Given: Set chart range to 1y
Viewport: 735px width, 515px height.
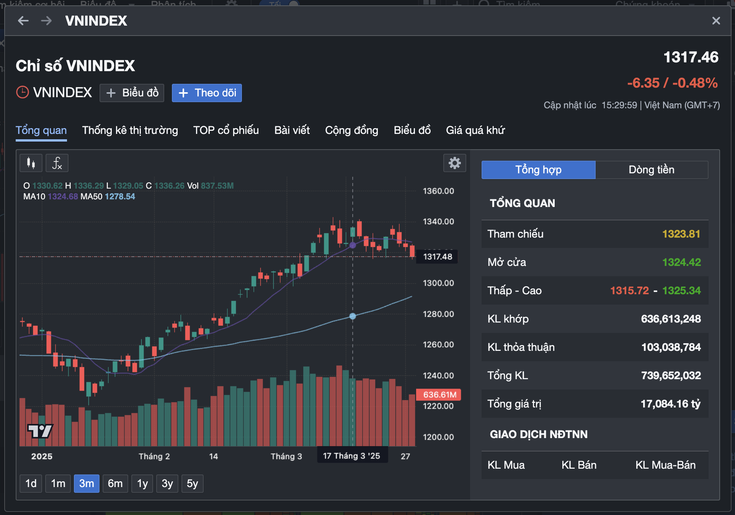Looking at the screenshot, I should [142, 484].
